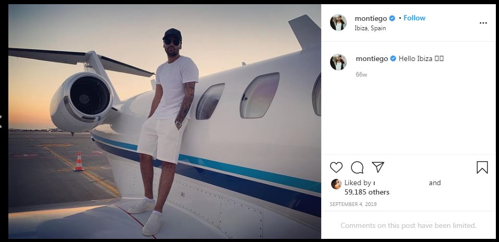Open the montiego username in header
This screenshot has height=242, width=499.
pos(371,18)
